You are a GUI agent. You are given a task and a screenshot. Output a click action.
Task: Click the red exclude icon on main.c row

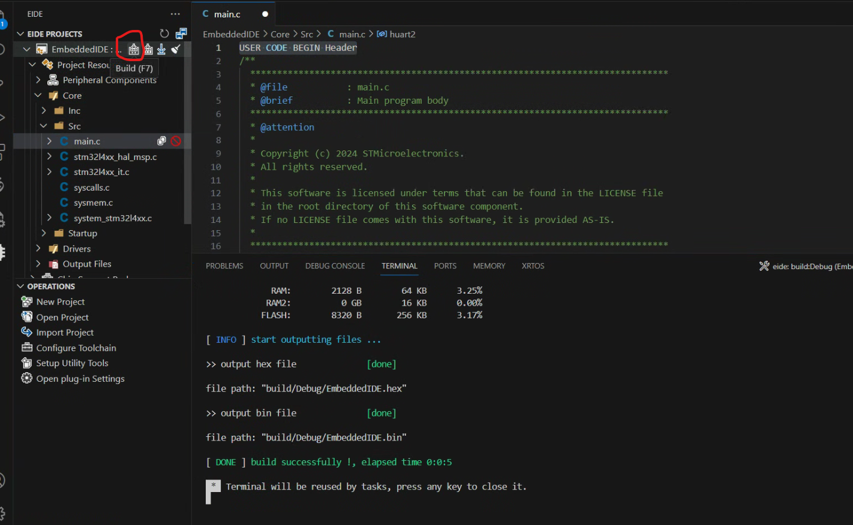(x=176, y=141)
